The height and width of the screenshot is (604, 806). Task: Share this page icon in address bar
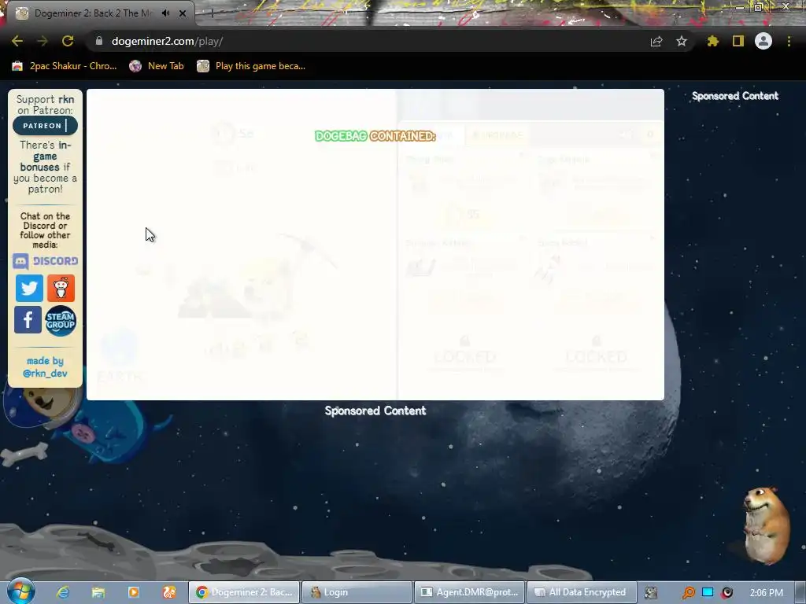(656, 41)
